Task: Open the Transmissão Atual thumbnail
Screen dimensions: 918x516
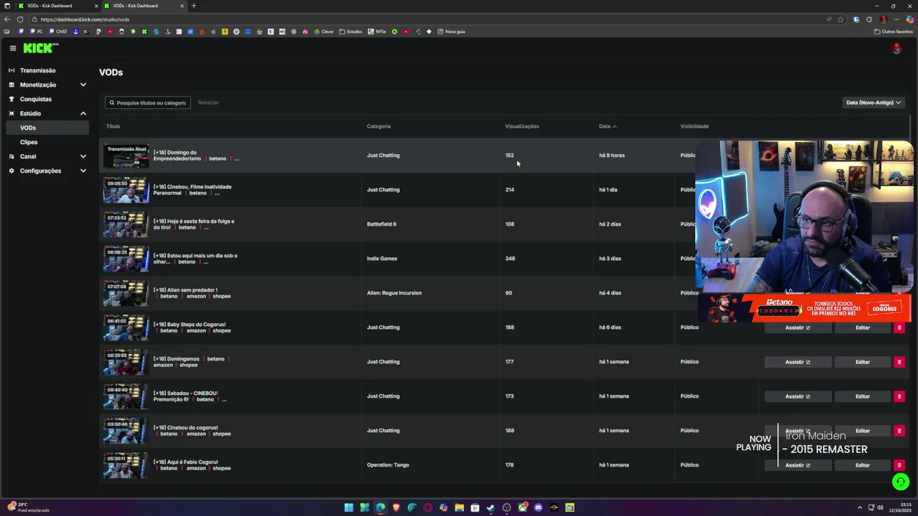Action: [x=126, y=156]
